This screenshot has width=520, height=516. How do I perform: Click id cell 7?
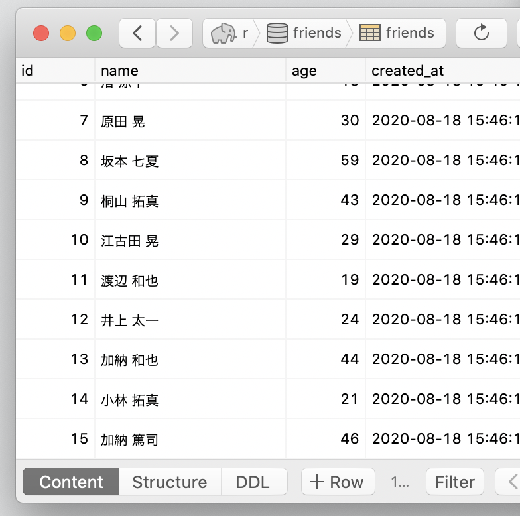point(56,121)
